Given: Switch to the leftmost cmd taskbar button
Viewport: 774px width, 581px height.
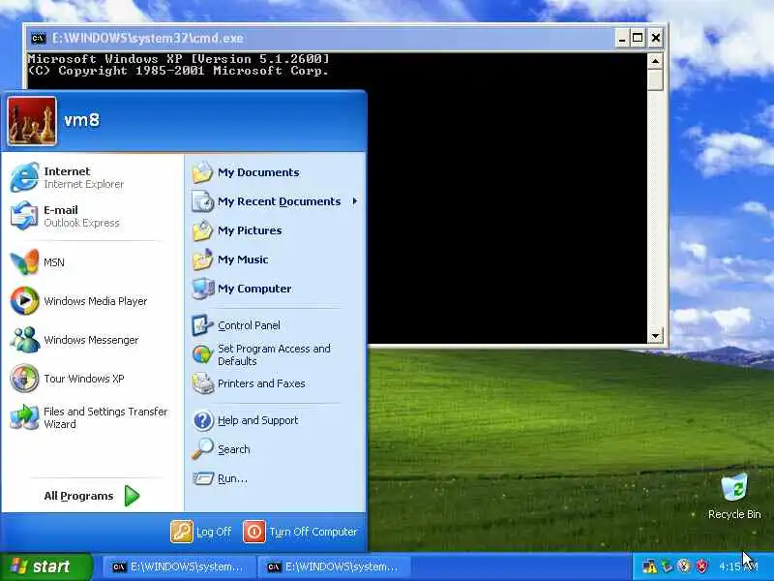Looking at the screenshot, I should tap(179, 567).
